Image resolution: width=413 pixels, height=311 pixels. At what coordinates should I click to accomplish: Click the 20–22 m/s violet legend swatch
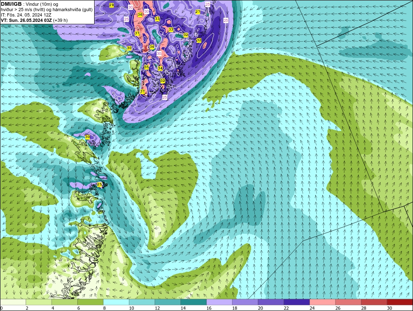pyautogui.click(x=271, y=302)
